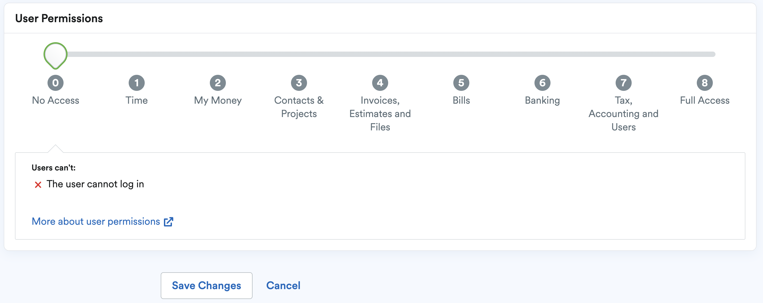The image size is (763, 303).
Task: Click the "Users can't:" heading
Action: point(54,168)
